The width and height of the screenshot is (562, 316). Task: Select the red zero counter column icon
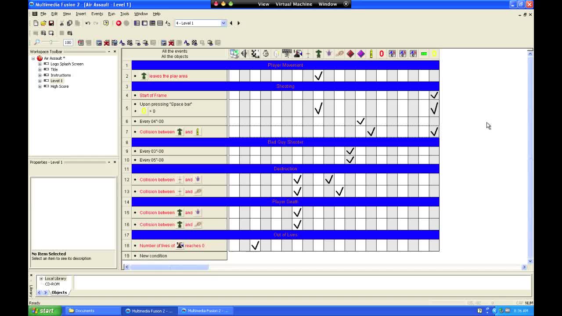tap(382, 54)
